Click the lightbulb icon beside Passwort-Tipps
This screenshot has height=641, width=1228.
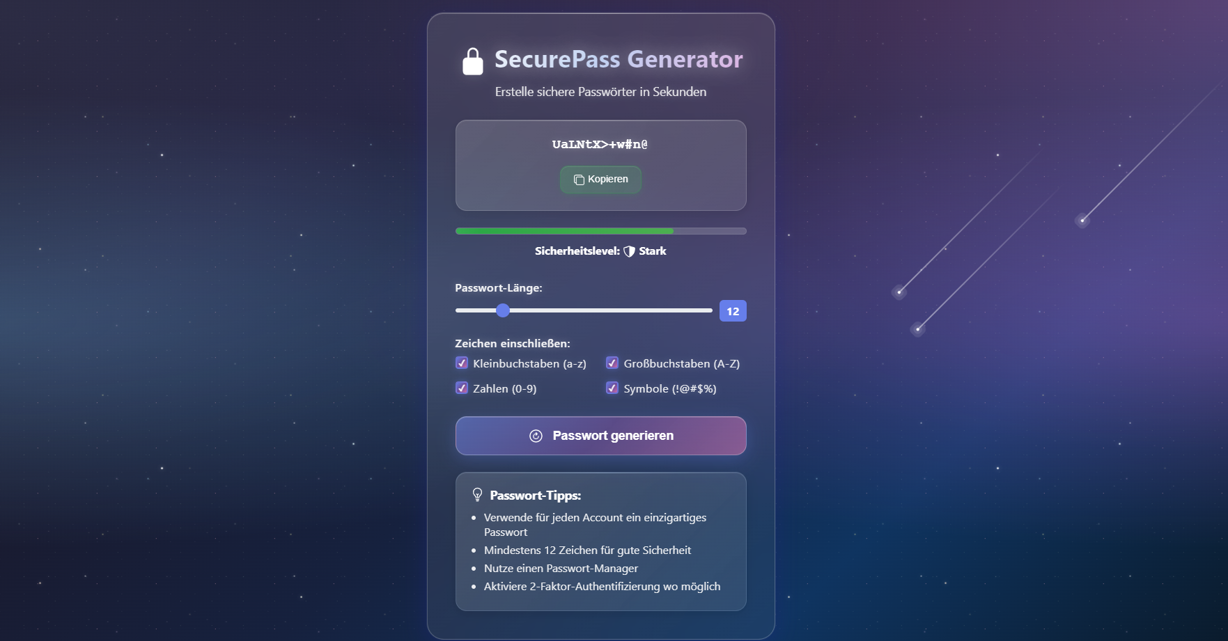(x=477, y=496)
